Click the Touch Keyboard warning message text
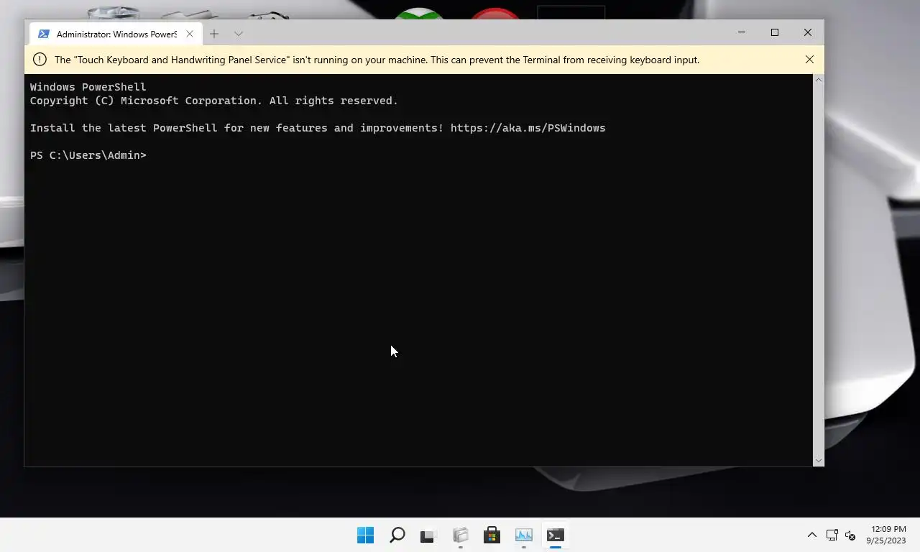Image resolution: width=920 pixels, height=552 pixels. 377,60
